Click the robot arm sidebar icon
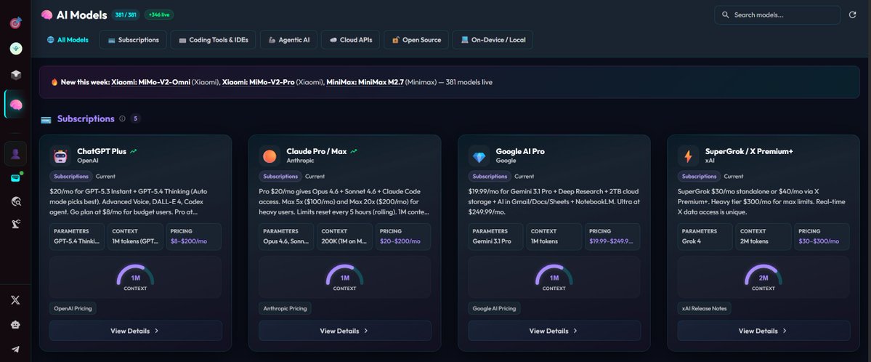 click(x=15, y=224)
